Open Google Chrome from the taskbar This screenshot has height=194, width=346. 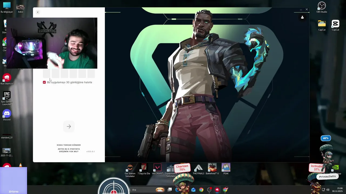[x=201, y=190]
